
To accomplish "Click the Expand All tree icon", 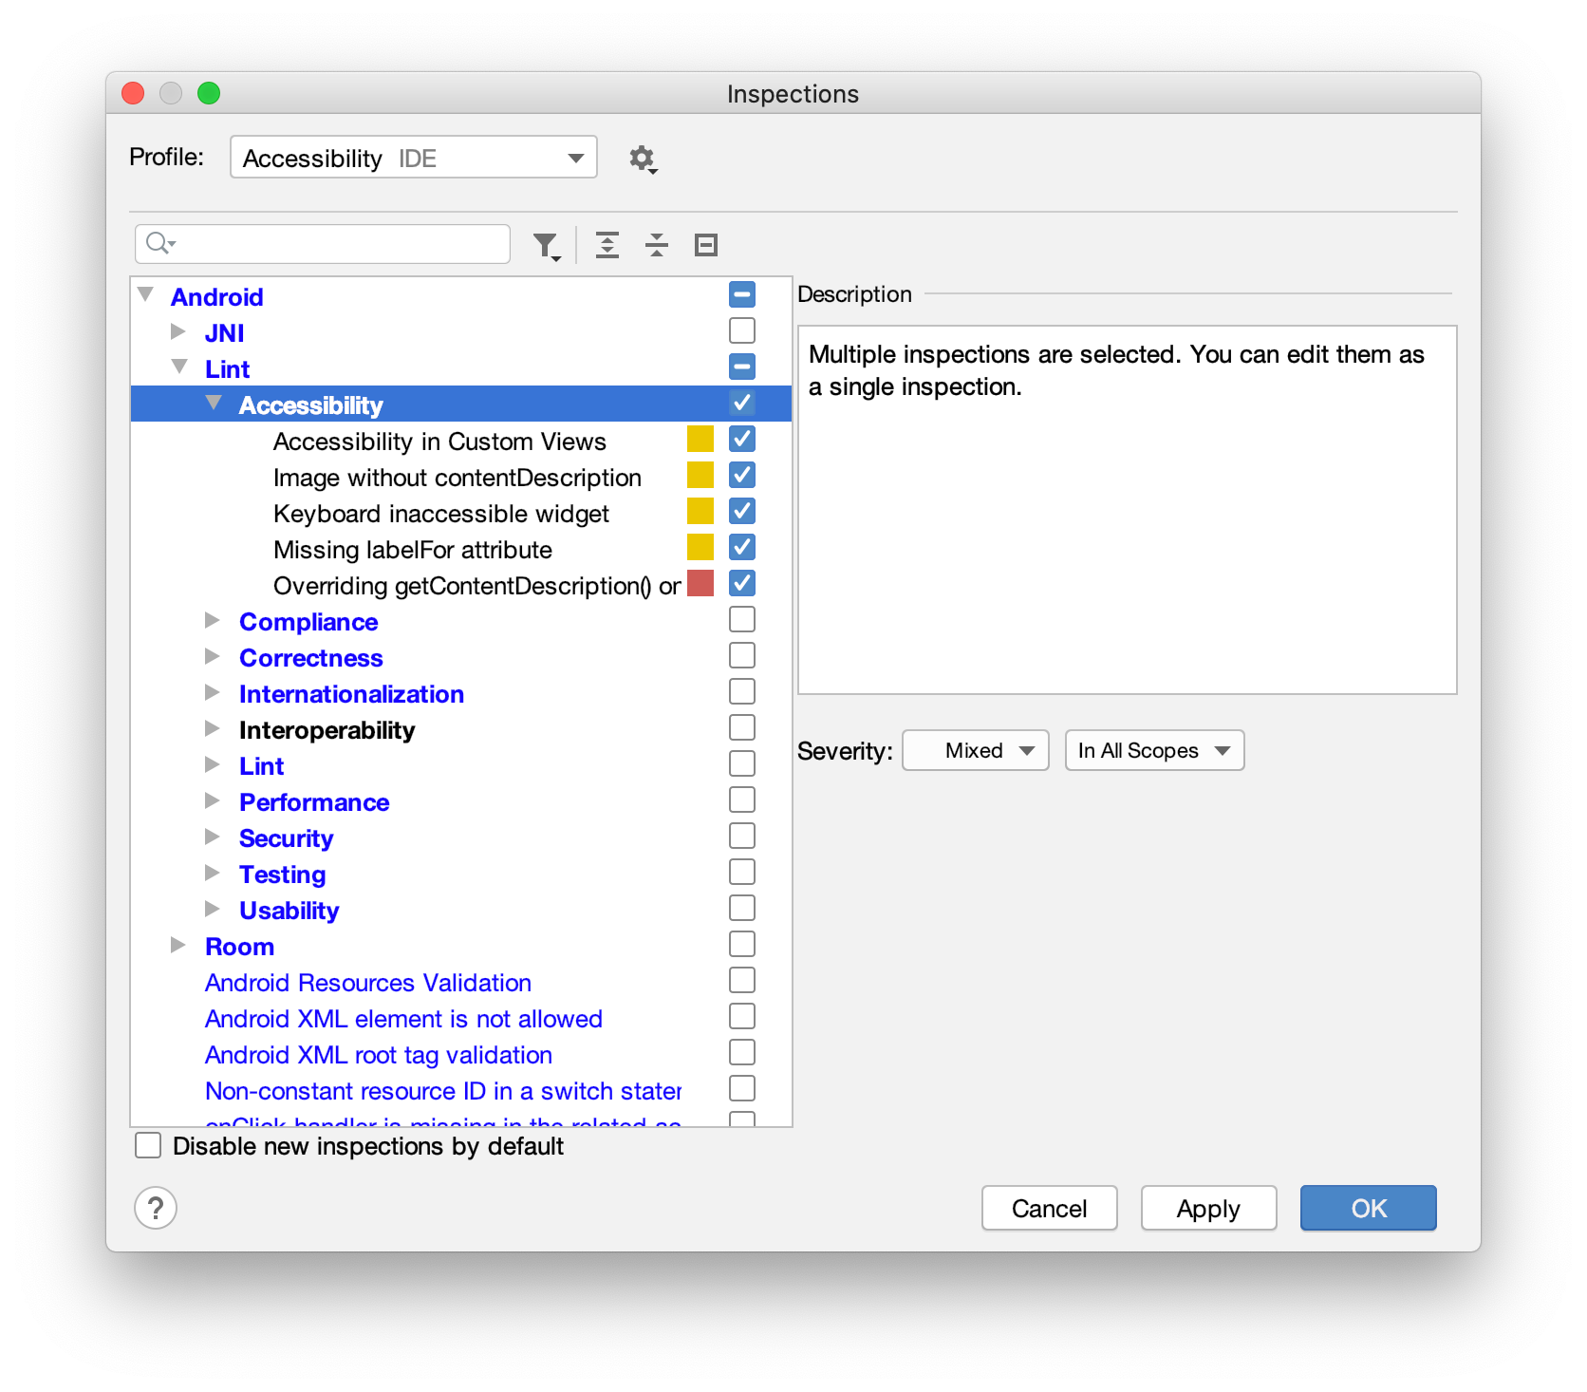I will click(x=607, y=245).
